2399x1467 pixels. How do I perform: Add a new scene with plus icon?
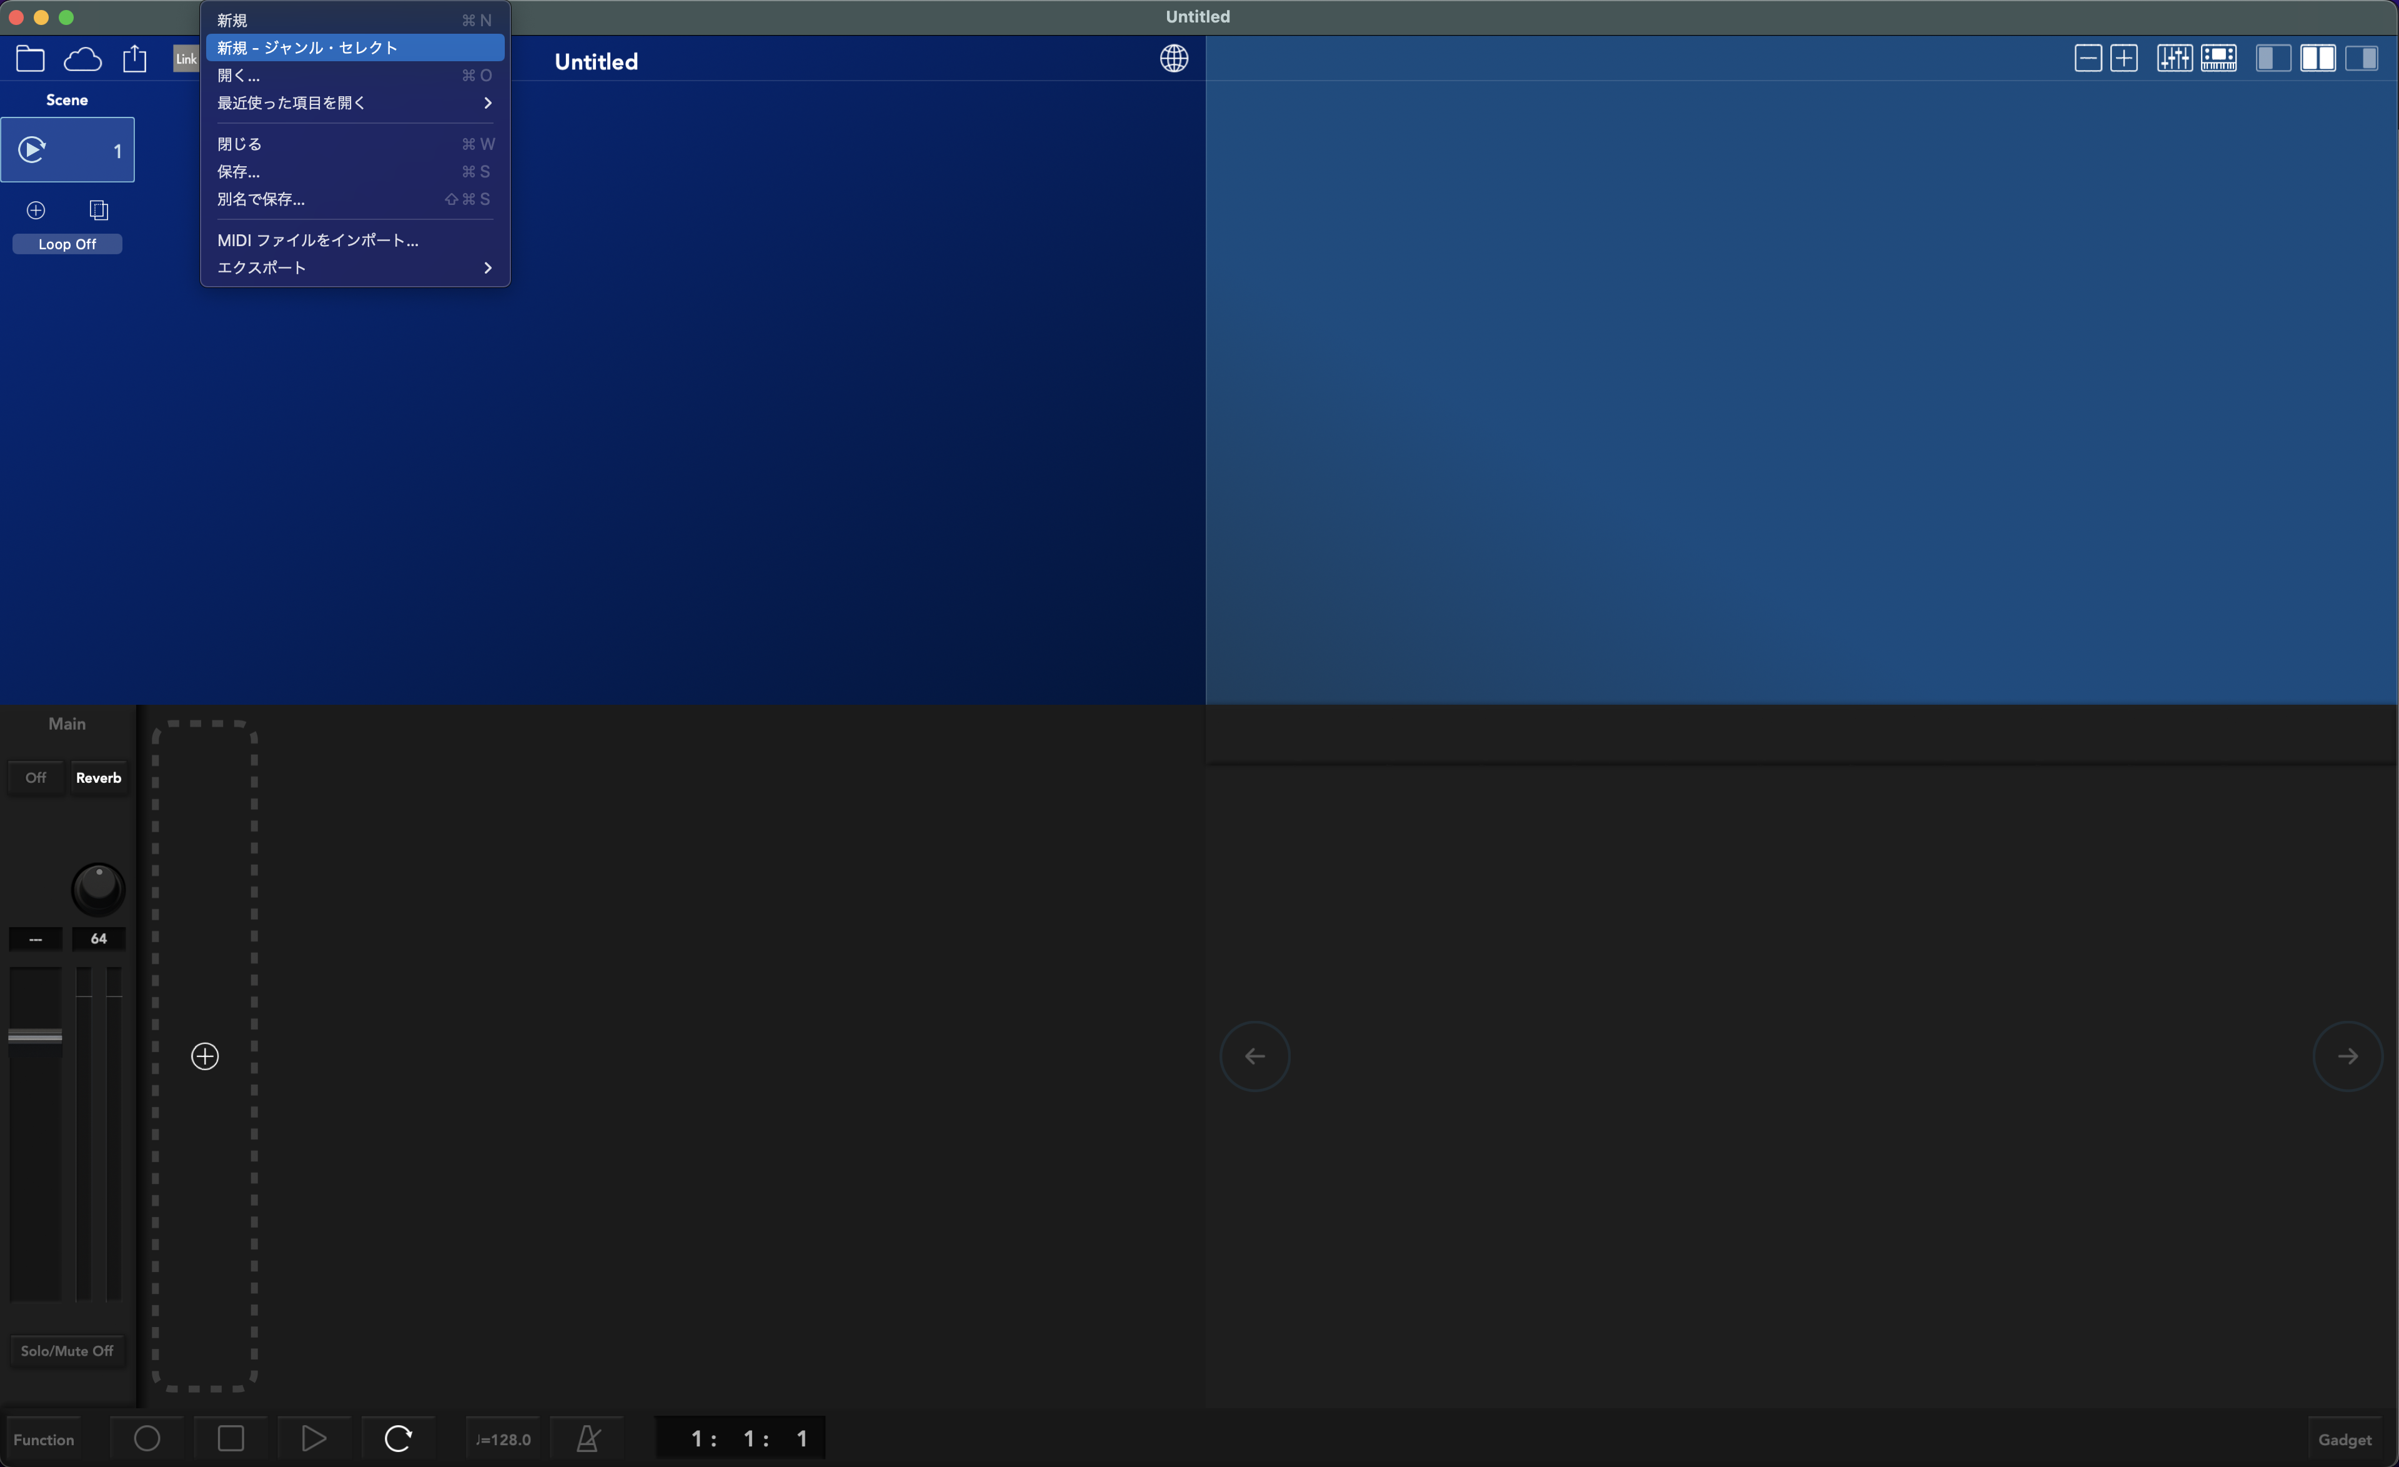point(36,211)
